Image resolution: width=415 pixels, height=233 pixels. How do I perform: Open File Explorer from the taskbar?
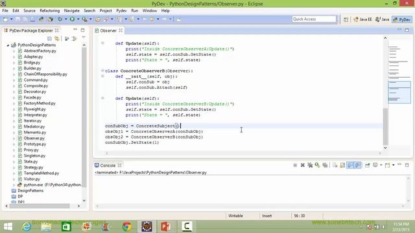coord(46,227)
